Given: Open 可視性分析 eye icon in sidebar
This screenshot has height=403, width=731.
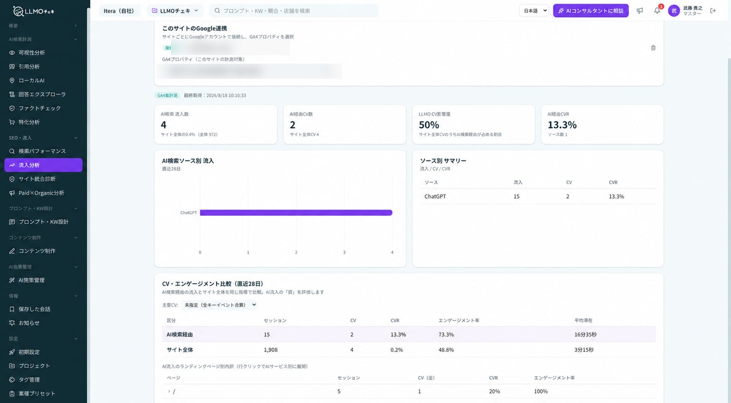Looking at the screenshot, I should point(12,53).
